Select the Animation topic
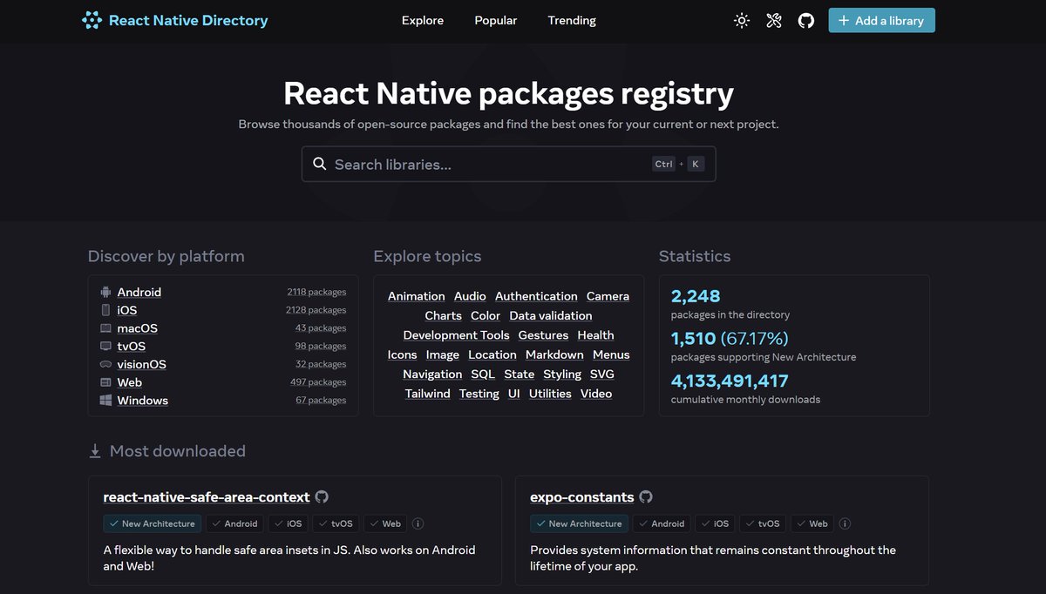1046x594 pixels. 417,296
